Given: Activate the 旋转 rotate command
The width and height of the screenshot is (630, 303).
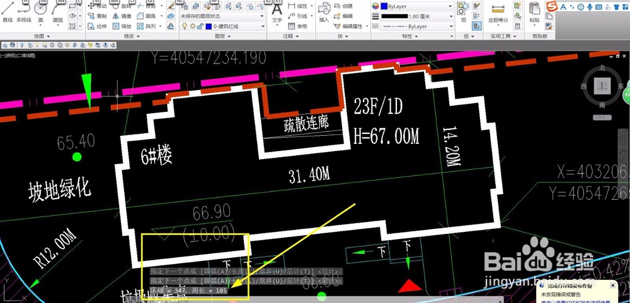Looking at the screenshot, I should [x=122, y=6].
